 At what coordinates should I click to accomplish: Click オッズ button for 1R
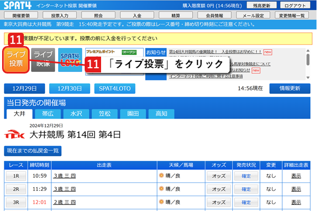(x=219, y=176)
